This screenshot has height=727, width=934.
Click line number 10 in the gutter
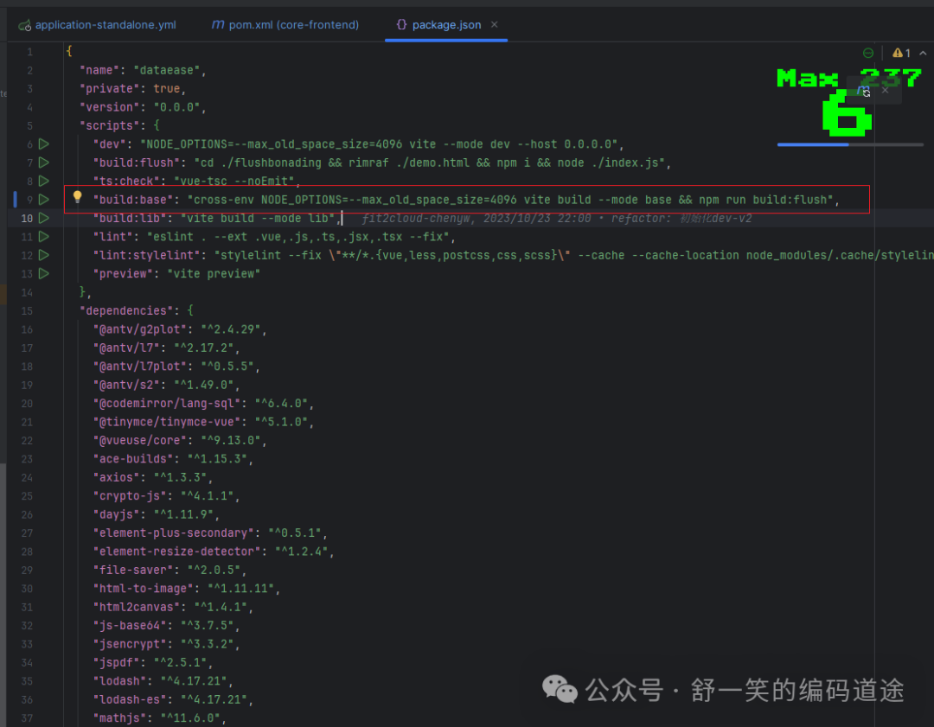[27, 219]
